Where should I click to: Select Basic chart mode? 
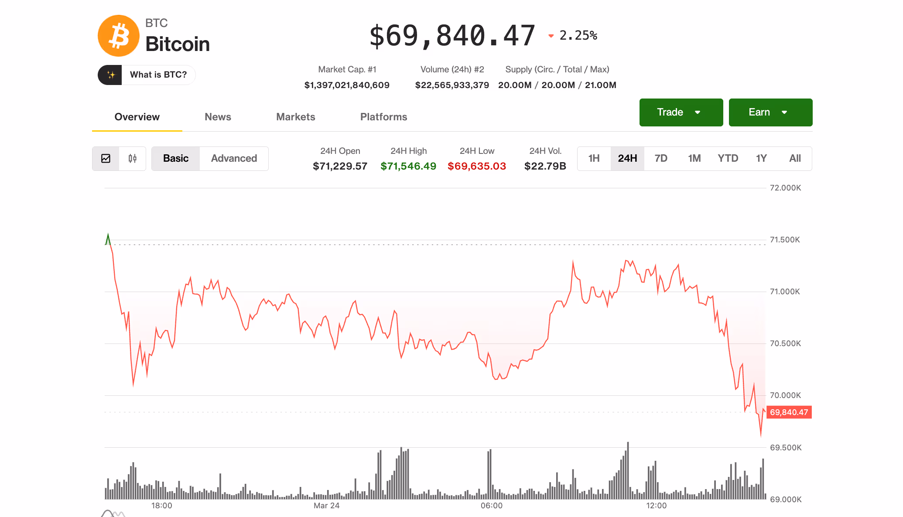click(x=176, y=159)
